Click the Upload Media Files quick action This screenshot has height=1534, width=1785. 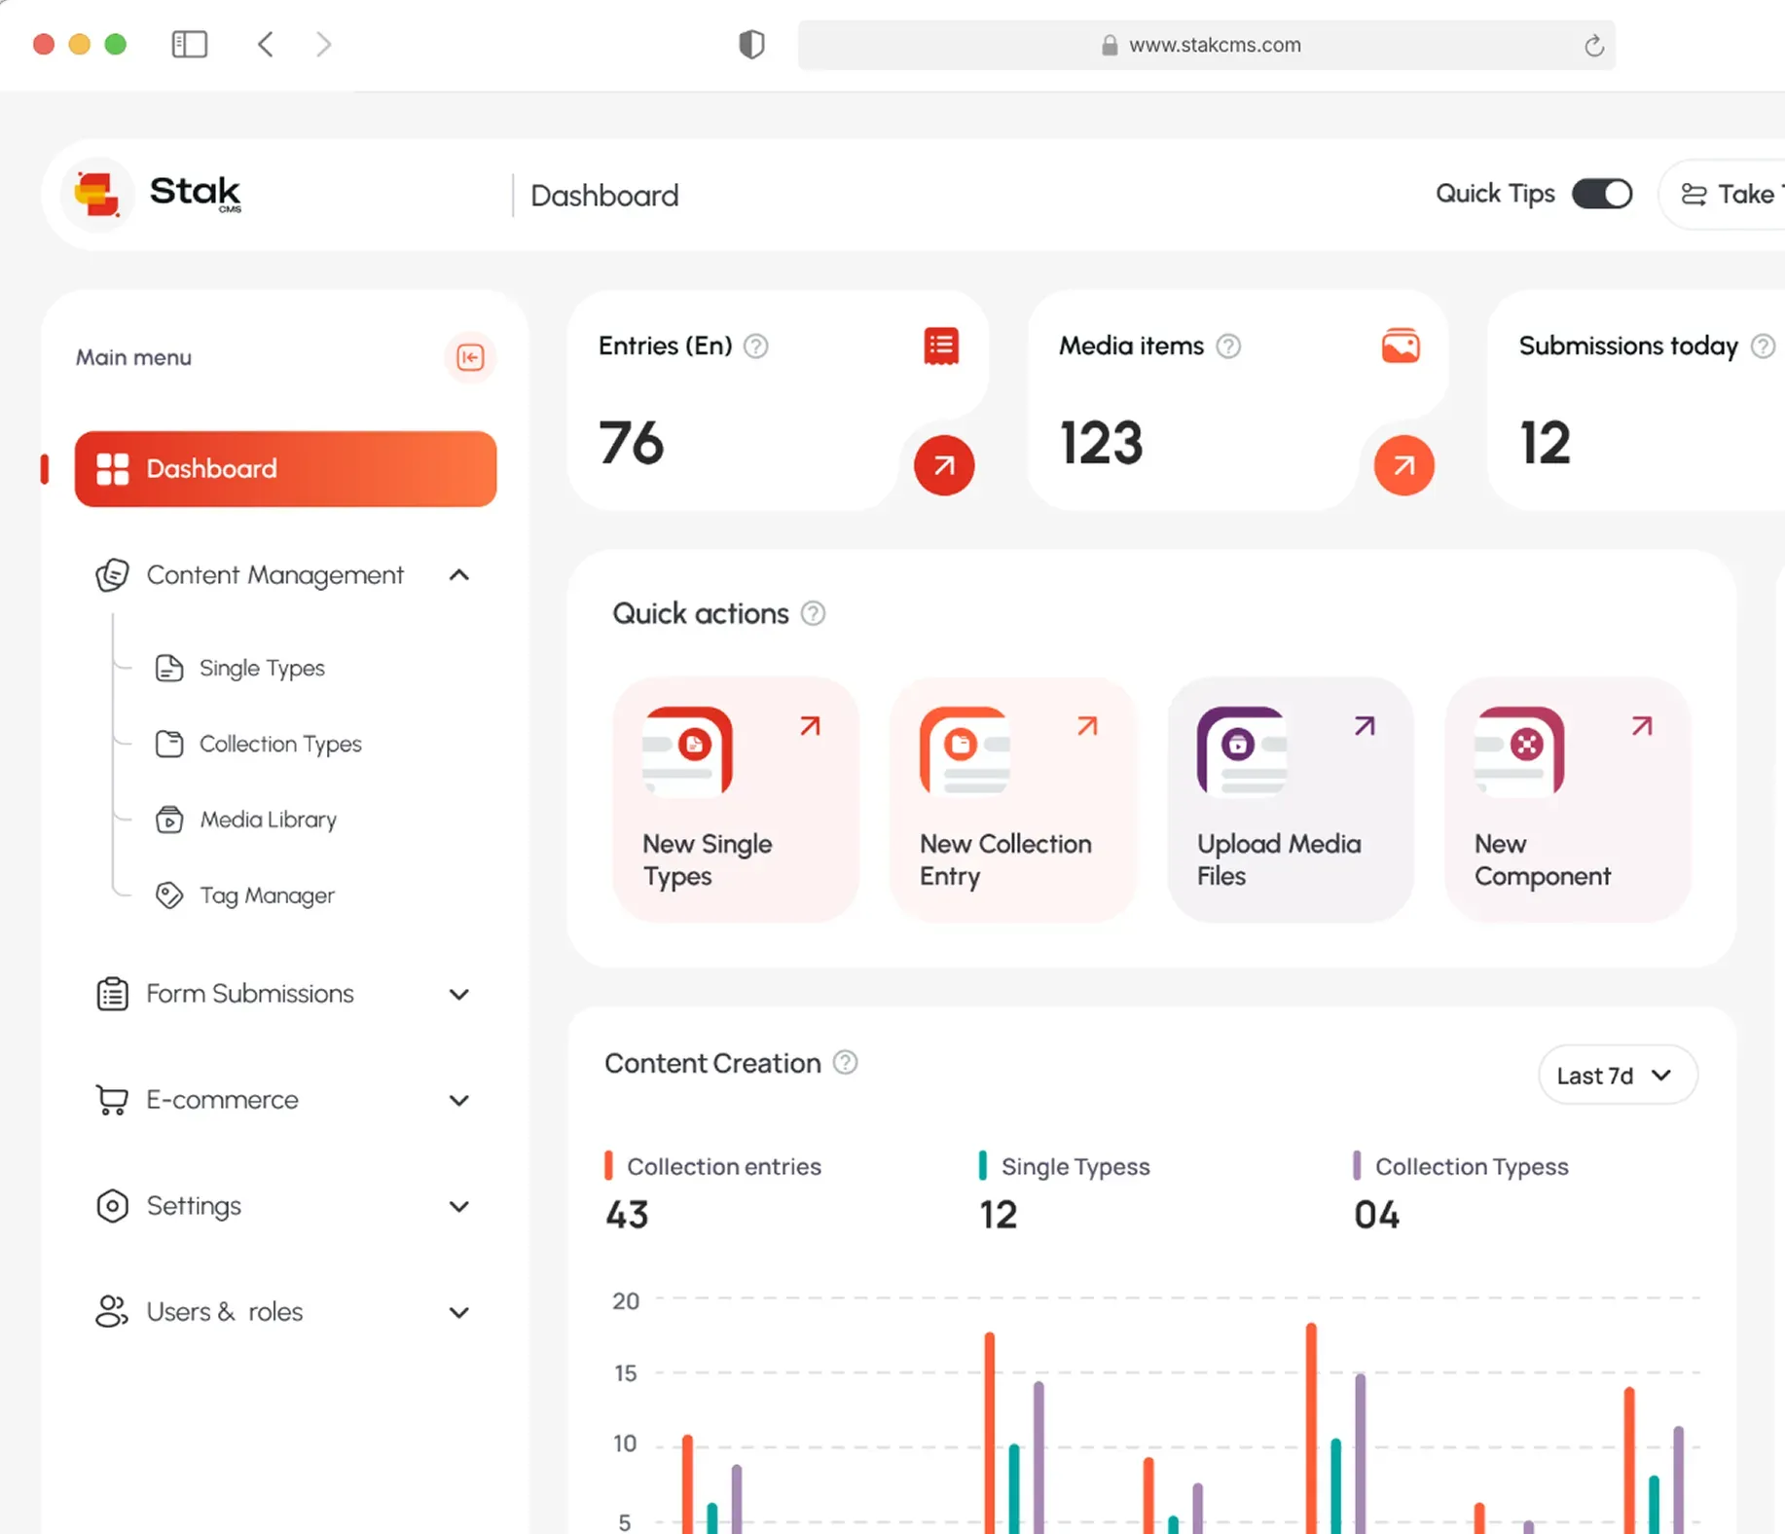pyautogui.click(x=1289, y=799)
